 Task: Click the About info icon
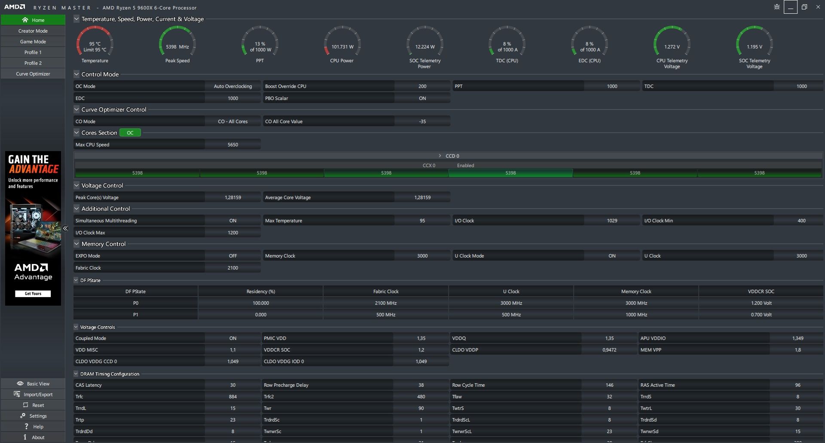pos(25,437)
